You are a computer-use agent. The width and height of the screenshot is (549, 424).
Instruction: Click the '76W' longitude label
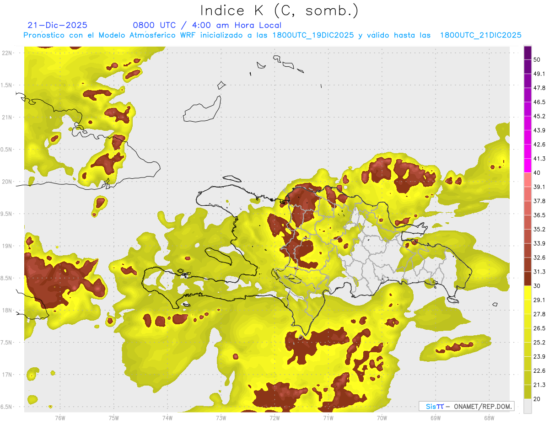tap(60, 418)
